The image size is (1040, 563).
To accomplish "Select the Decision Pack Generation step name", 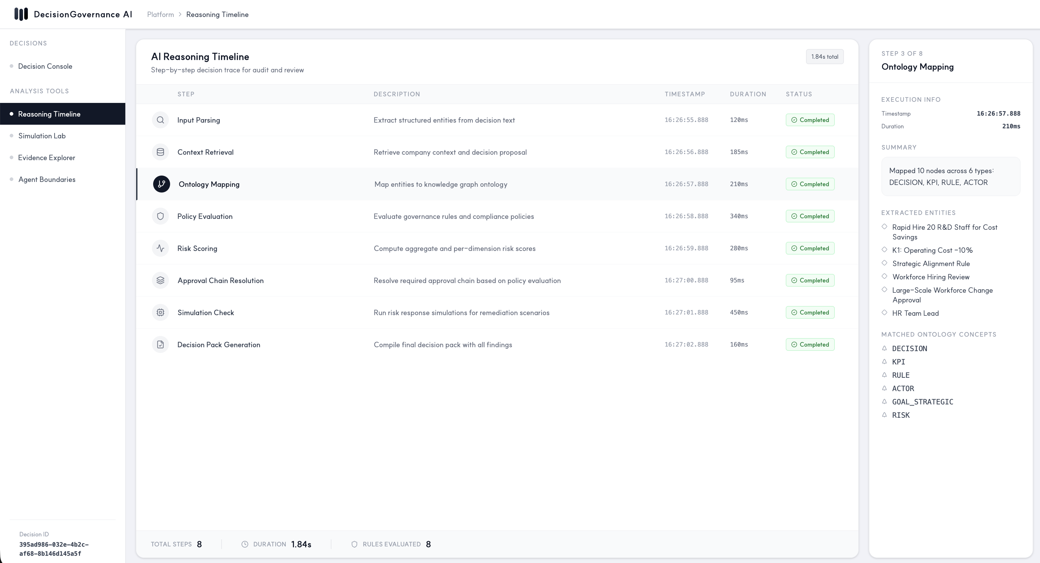I will click(x=219, y=345).
